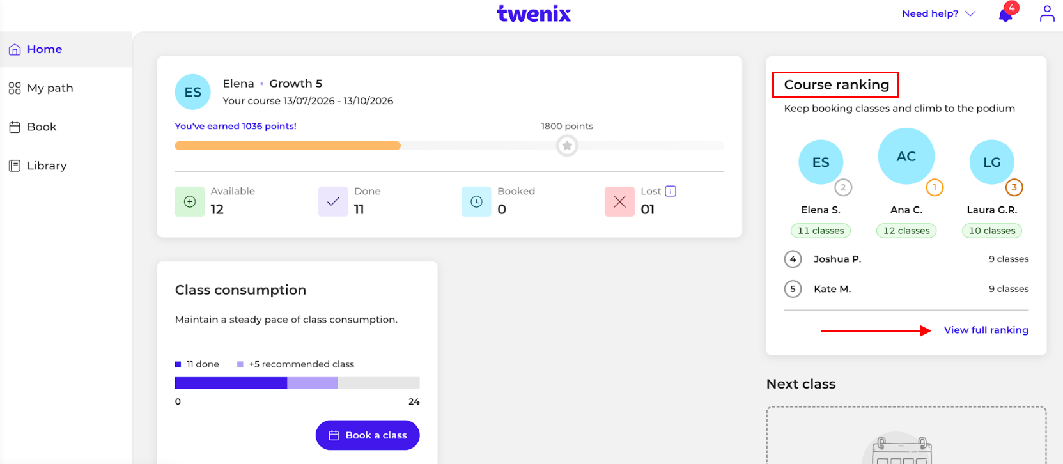
Task: Click the Lost info icon
Action: tap(671, 191)
